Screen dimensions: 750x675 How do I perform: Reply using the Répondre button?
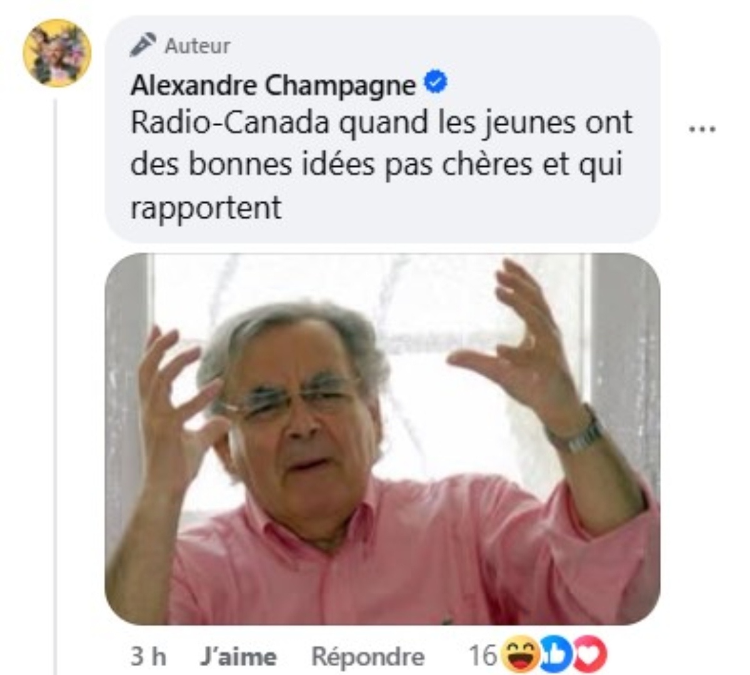pyautogui.click(x=367, y=656)
